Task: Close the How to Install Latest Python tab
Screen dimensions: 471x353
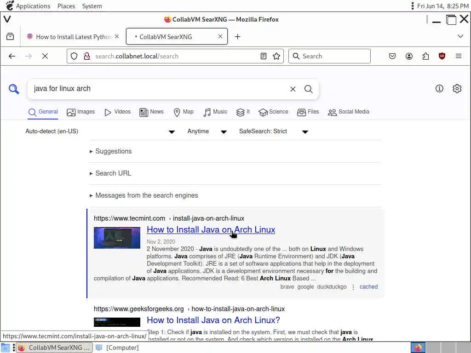Action: [x=117, y=36]
